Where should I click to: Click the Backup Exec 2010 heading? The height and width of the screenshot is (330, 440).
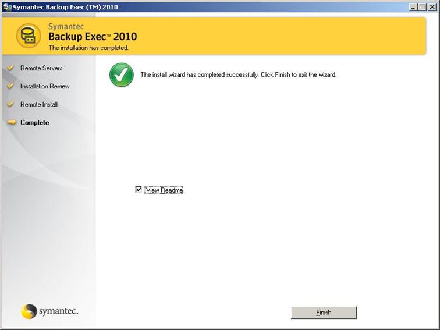[93, 37]
